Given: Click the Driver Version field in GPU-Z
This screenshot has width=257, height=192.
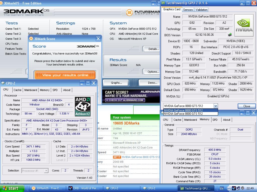Looking at the screenshot, I should coord(218,77).
